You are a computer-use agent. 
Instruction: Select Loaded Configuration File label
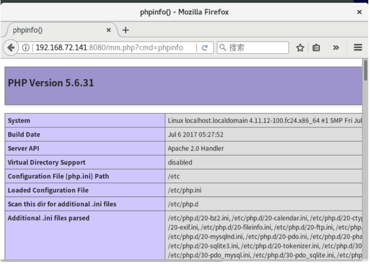click(x=48, y=190)
